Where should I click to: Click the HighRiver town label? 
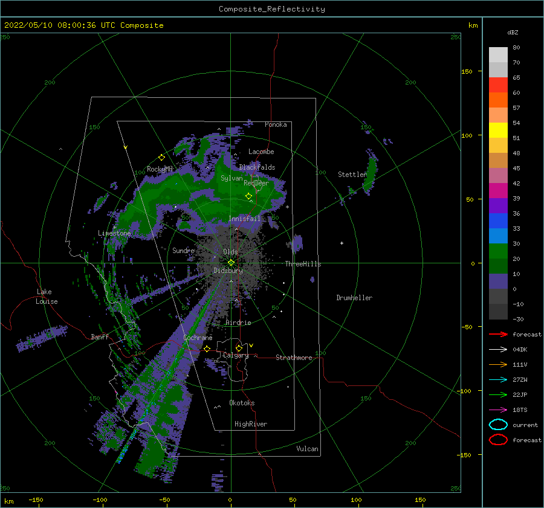click(250, 424)
